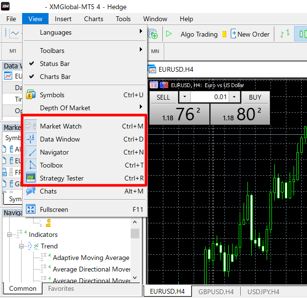Click the lot volume input field

coord(209,97)
